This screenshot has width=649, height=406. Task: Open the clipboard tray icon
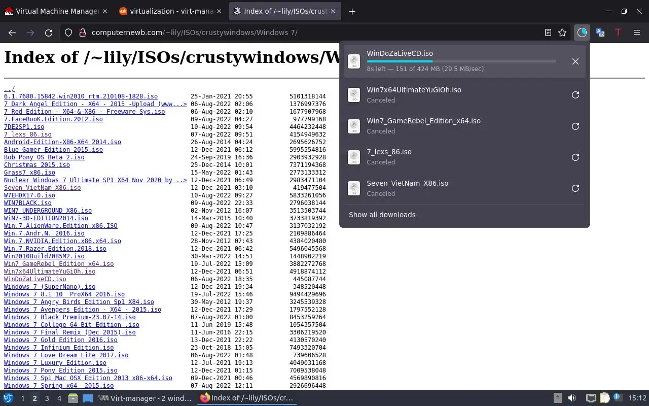click(604, 398)
